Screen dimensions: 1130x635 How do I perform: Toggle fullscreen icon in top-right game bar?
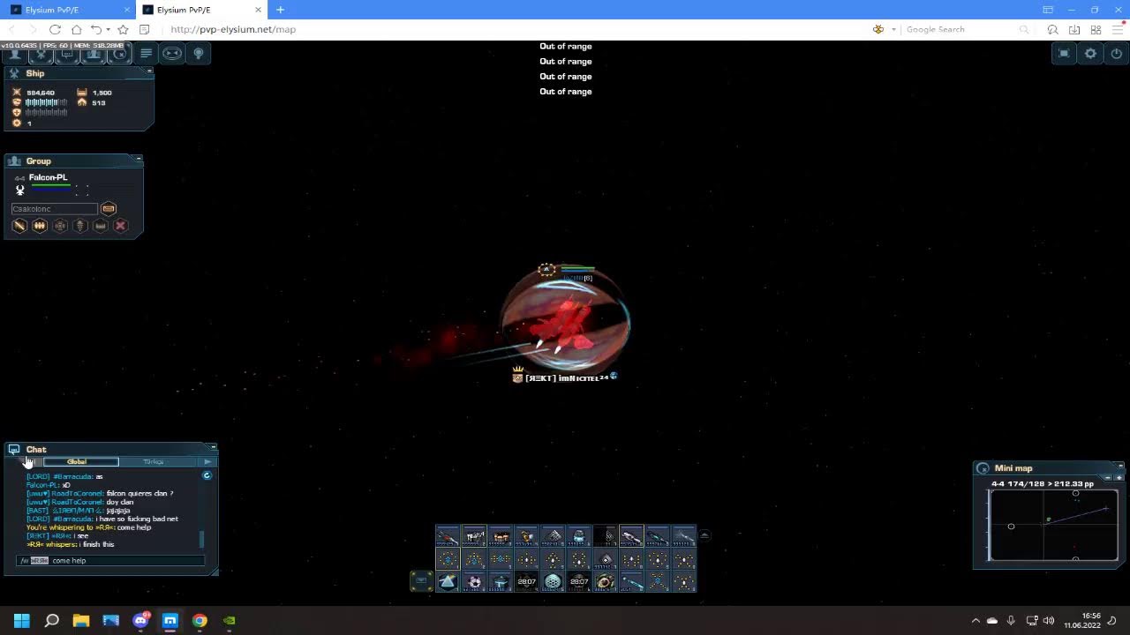click(x=1064, y=54)
